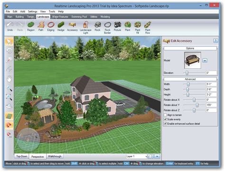Open the Layer 1 combo box
The height and width of the screenshot is (172, 225).
(x=137, y=156)
